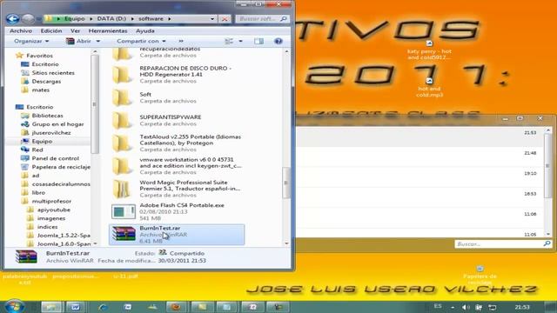Select Favoritos in navigation pane
This screenshot has width=557, height=313.
point(39,56)
